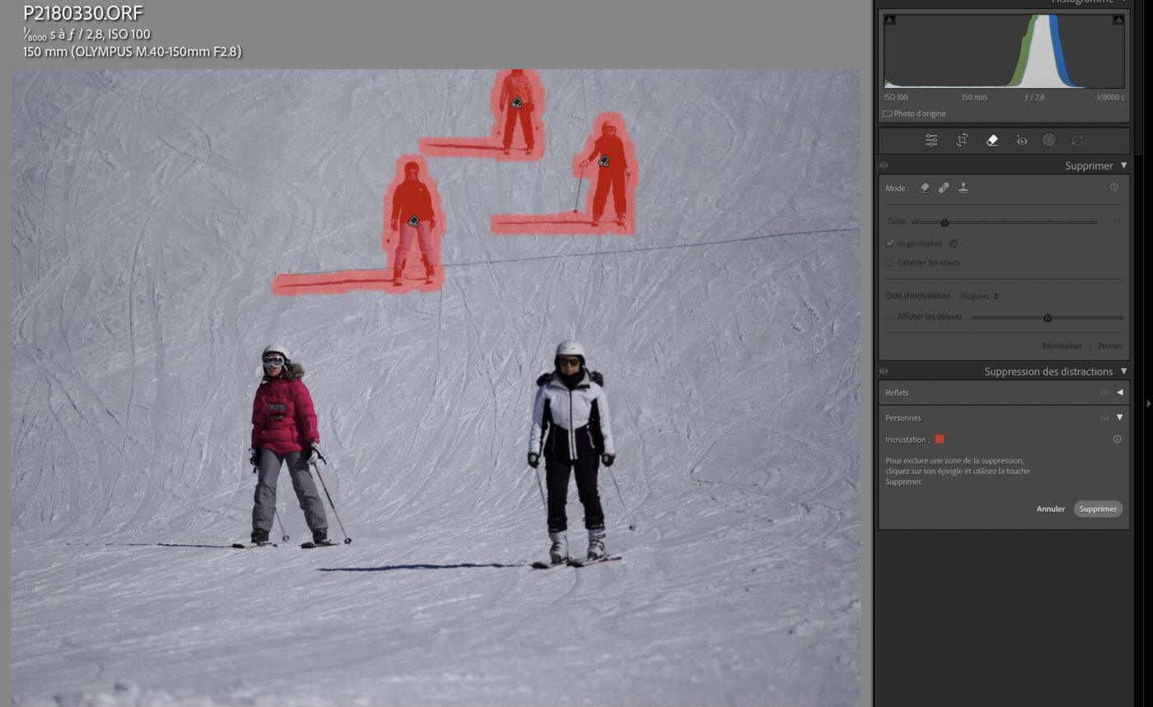Click the Supprimer button
Screen dimensions: 1153x707
(x=1098, y=509)
